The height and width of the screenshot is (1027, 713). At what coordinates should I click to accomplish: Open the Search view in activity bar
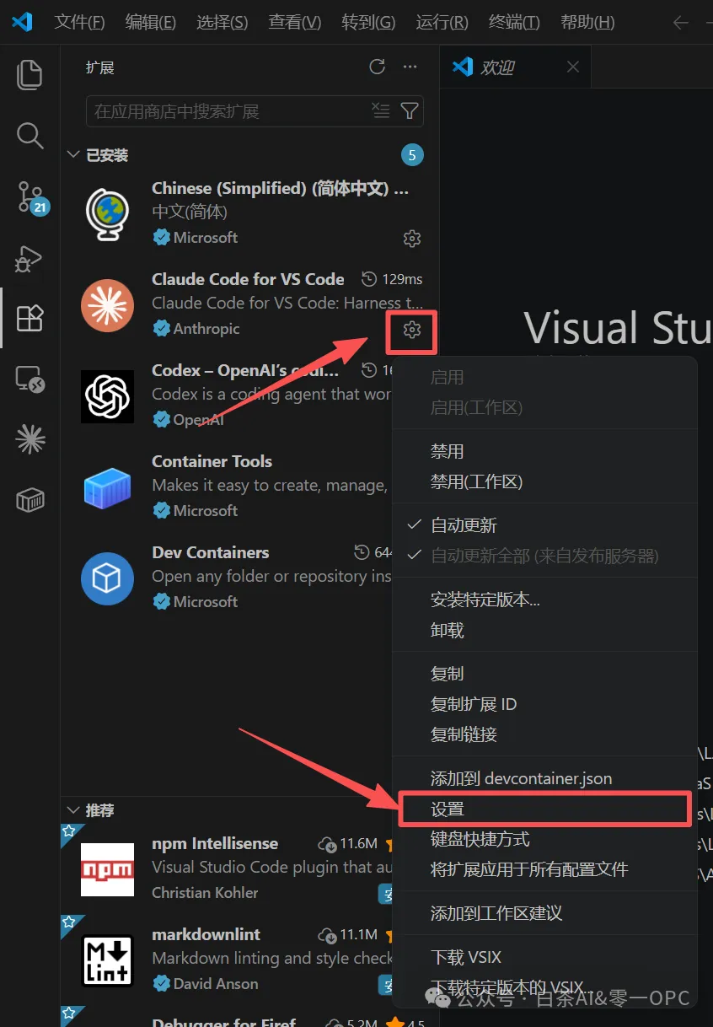coord(29,135)
